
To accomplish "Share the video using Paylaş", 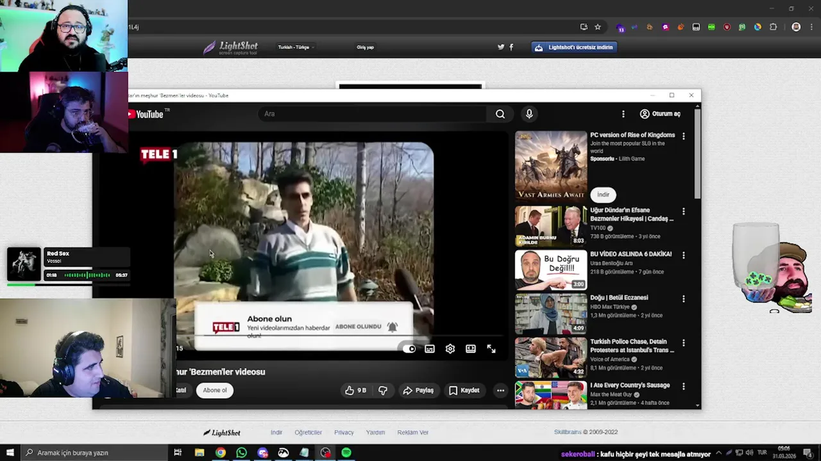I will click(x=418, y=391).
